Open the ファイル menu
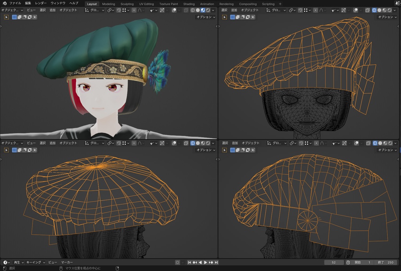Image resolution: width=401 pixels, height=271 pixels. tap(15, 3)
